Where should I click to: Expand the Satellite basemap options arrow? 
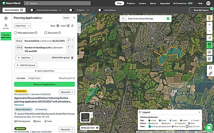[x=92, y=115]
